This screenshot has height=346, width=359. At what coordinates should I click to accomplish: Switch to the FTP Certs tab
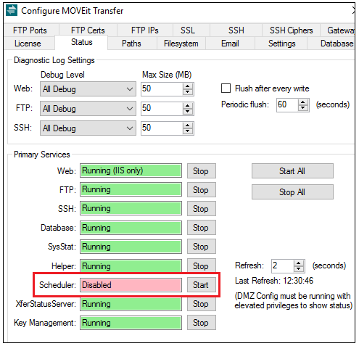[x=88, y=30]
